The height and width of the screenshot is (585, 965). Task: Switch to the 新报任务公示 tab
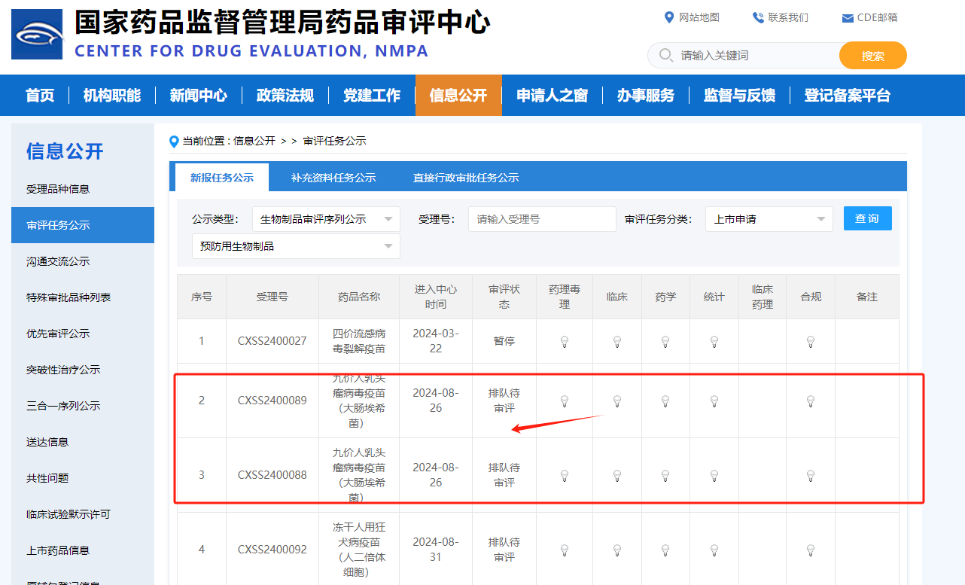pyautogui.click(x=221, y=178)
